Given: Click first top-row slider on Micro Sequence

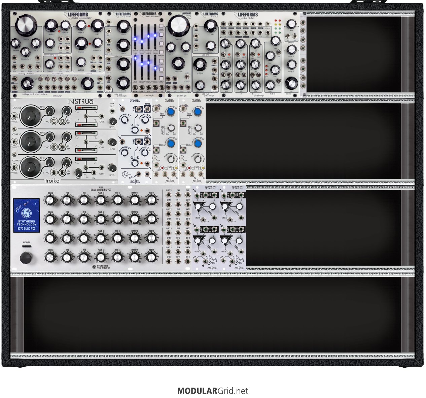Looking at the screenshot, I should tap(135, 37).
